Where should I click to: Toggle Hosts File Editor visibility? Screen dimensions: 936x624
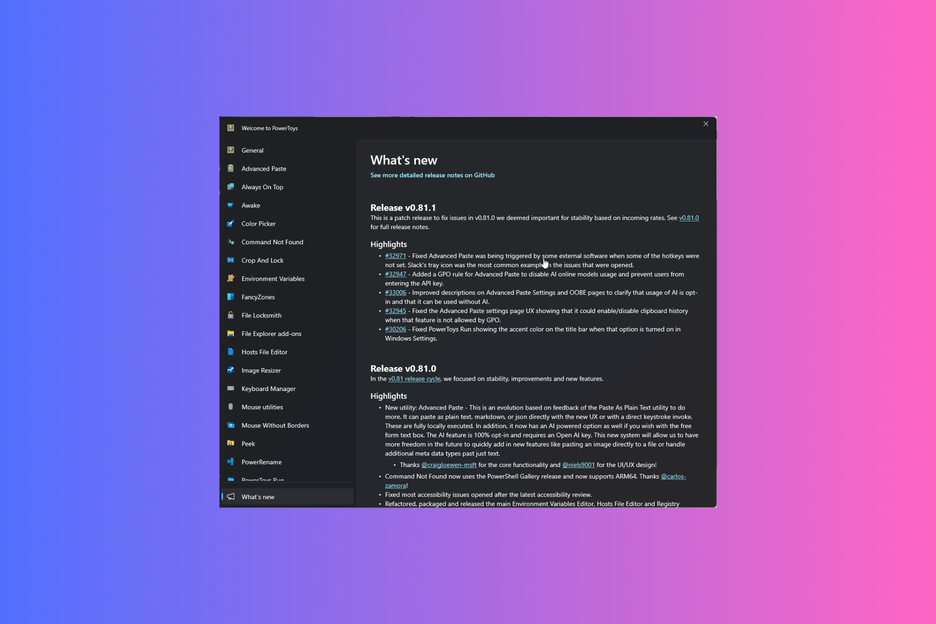[265, 351]
